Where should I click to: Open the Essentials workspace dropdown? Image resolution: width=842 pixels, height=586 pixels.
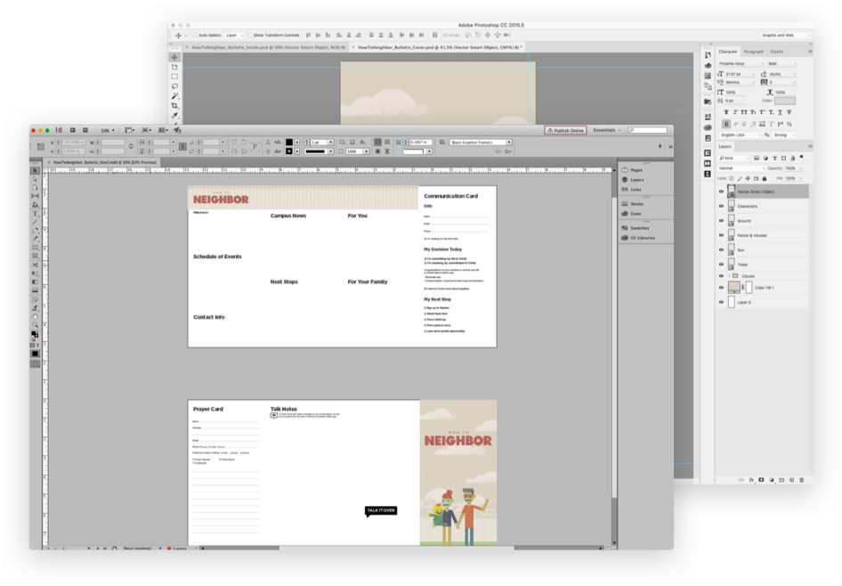[x=605, y=130]
